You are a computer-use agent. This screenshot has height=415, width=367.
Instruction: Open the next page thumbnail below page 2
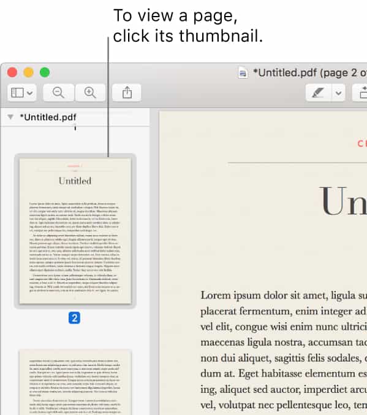tap(75, 382)
